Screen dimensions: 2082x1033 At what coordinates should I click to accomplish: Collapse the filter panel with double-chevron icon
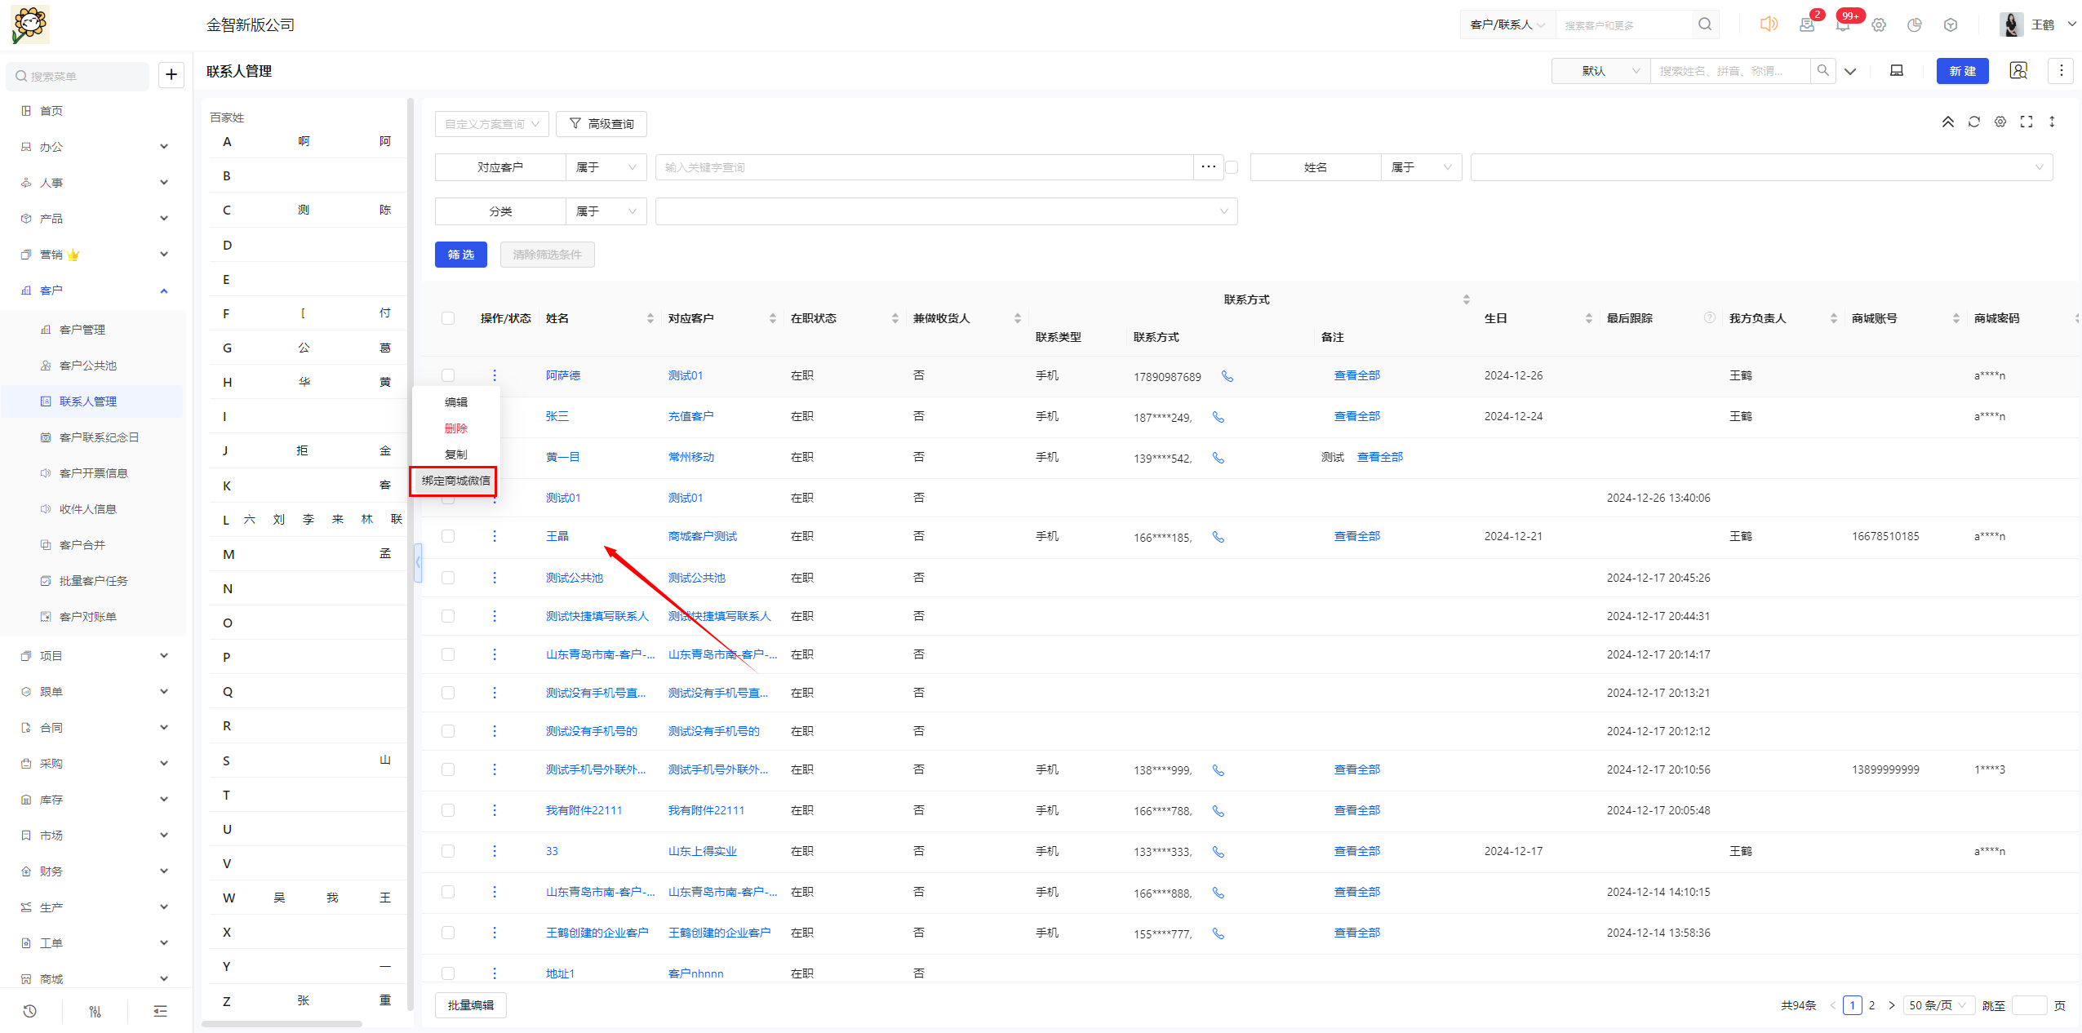pos(1947,122)
